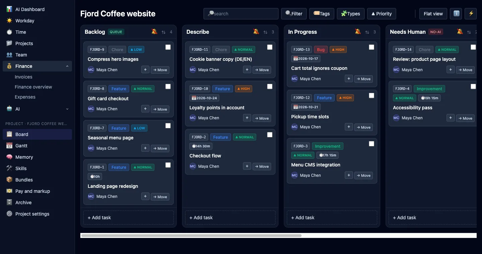482x254 pixels.
Task: Sort the Describe column with arrows icon
Action: coord(265,32)
